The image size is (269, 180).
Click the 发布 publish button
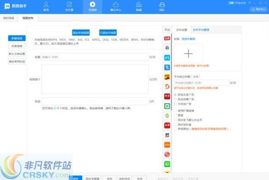pos(110,178)
